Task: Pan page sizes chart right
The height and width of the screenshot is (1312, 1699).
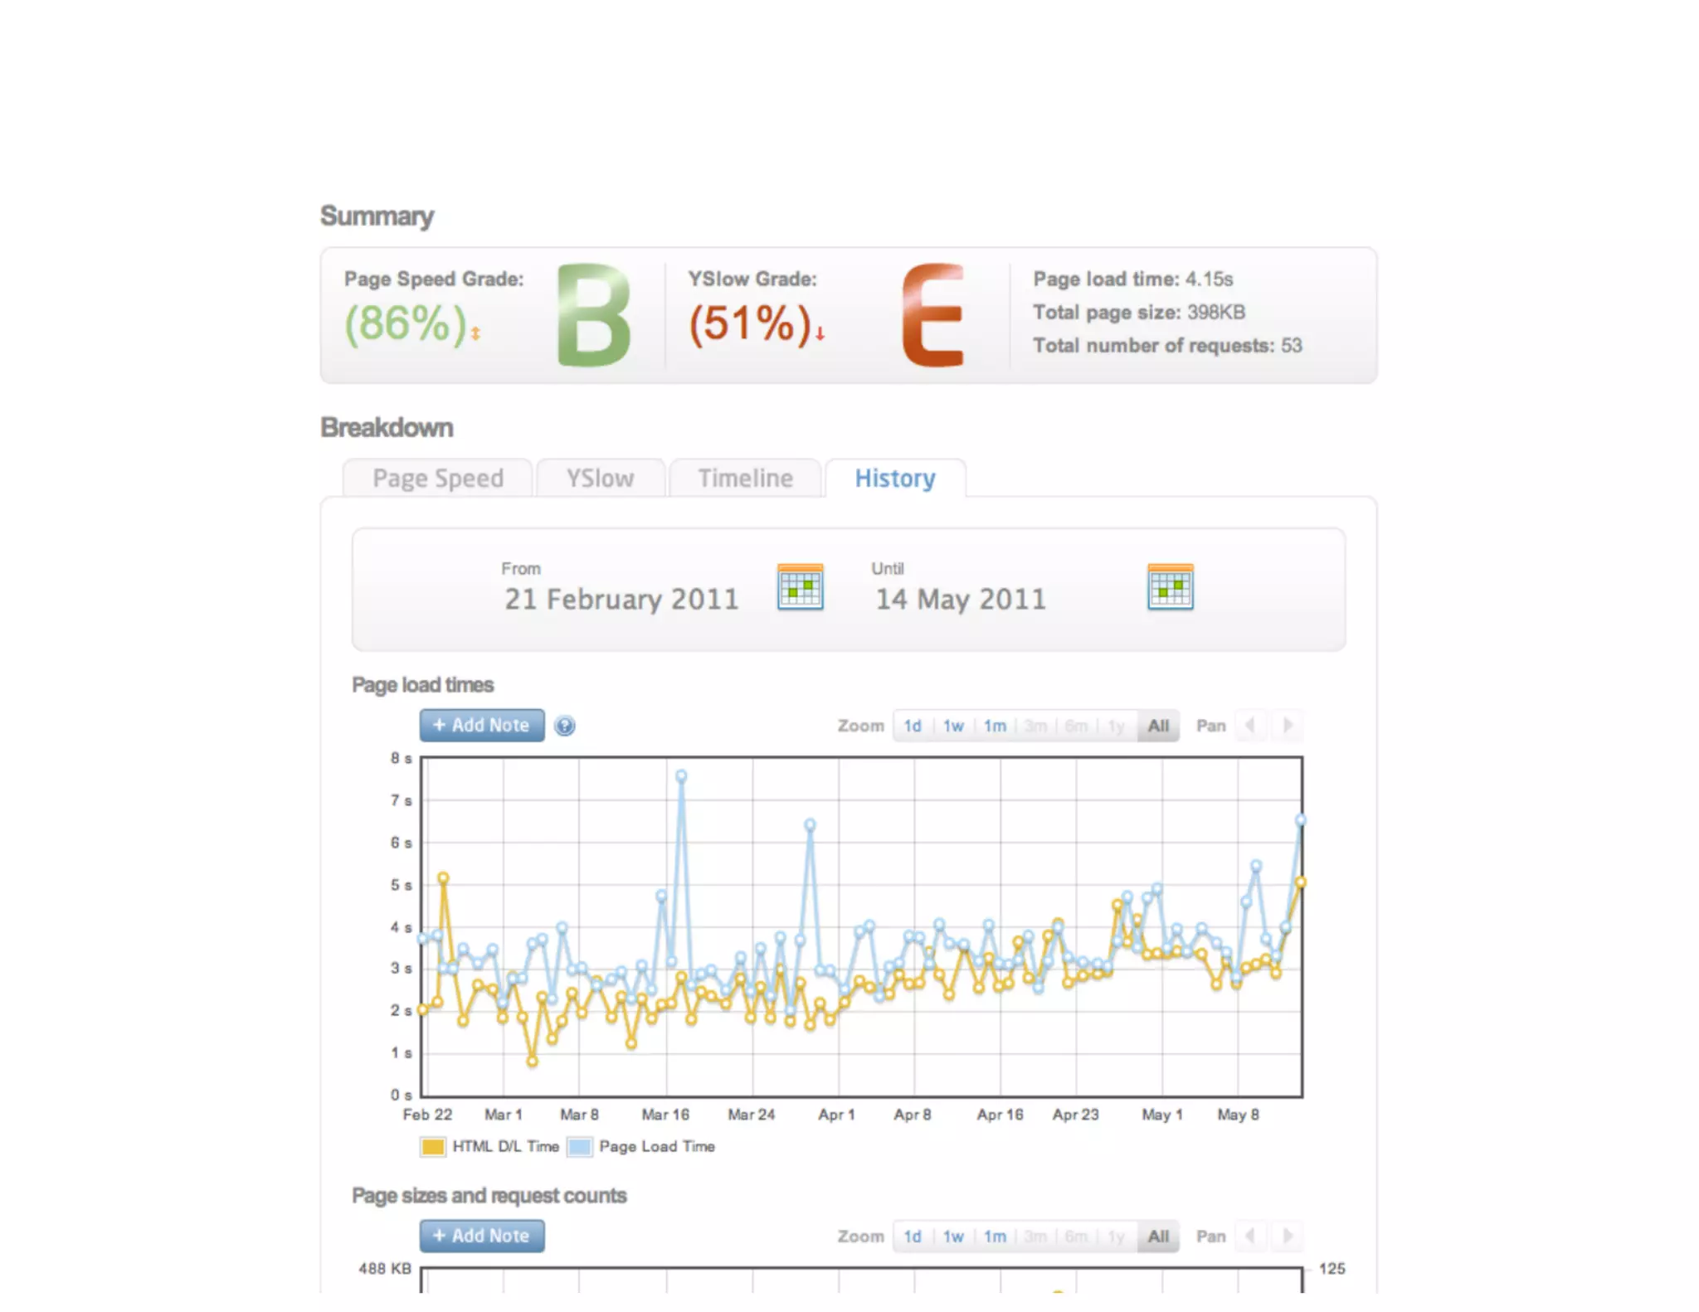Action: [x=1287, y=1237]
